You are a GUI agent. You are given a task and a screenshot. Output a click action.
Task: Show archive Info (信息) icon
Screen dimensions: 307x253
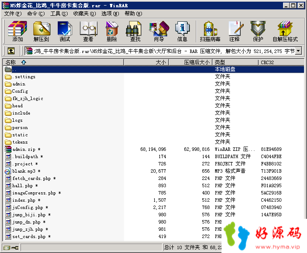(x=182, y=31)
